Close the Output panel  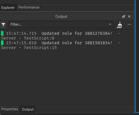(x=129, y=16)
